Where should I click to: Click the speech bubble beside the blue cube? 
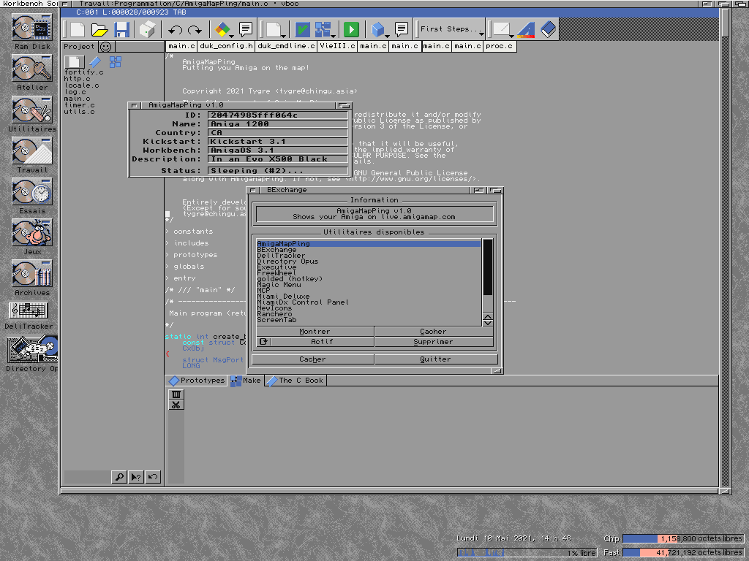pos(402,29)
